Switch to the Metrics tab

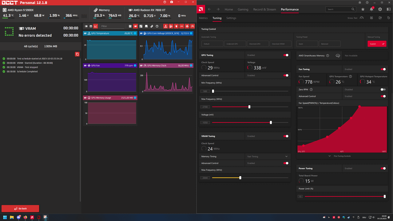point(203,18)
